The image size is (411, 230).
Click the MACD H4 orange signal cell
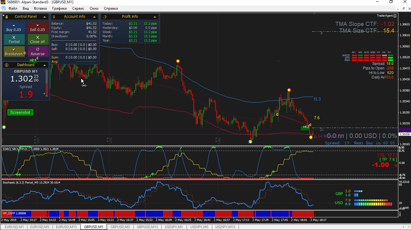tap(384, 56)
